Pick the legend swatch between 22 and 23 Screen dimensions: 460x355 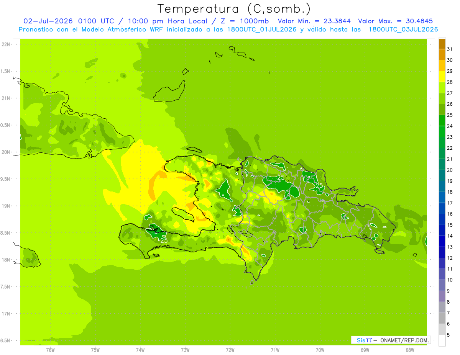point(442,142)
